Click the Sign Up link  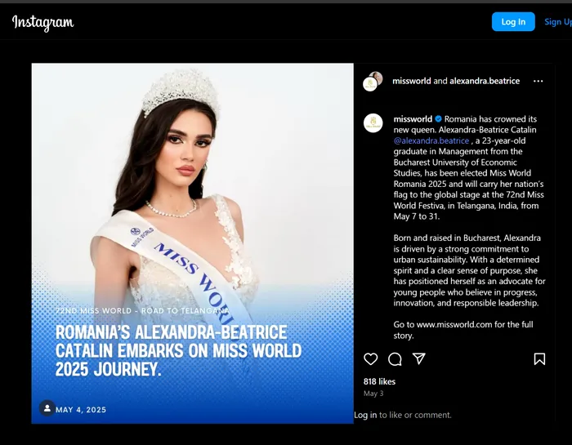(558, 22)
